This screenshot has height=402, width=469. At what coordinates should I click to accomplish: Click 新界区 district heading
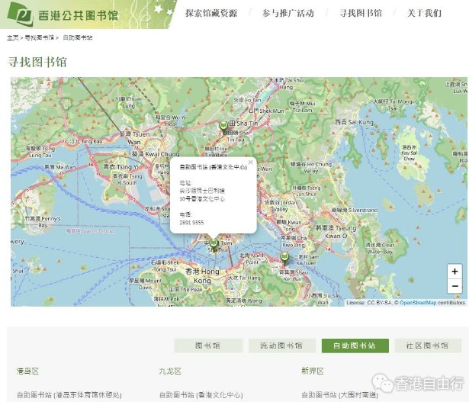coord(313,371)
